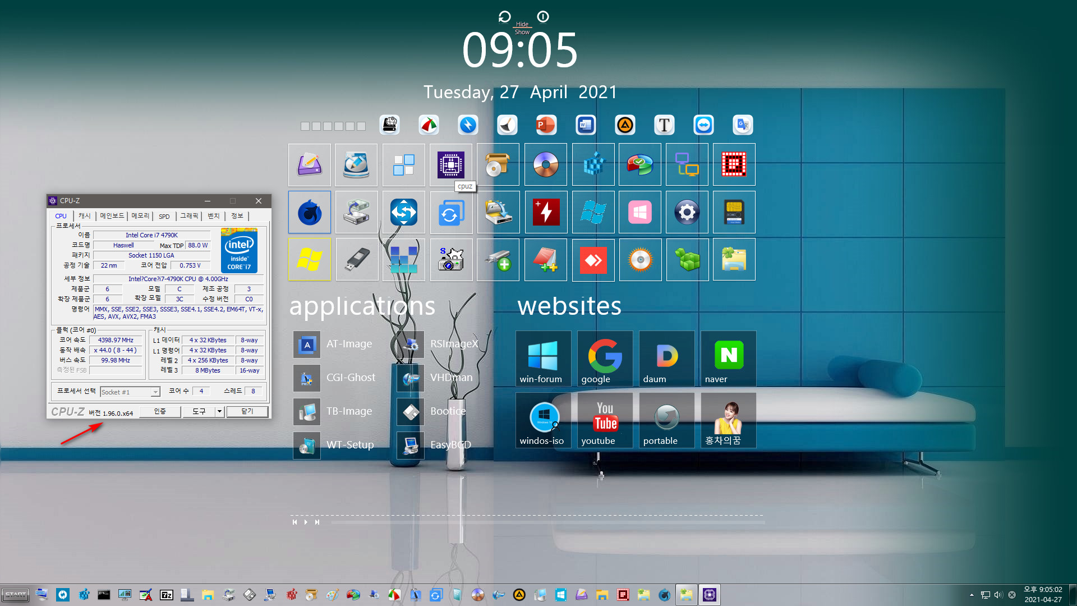This screenshot has width=1077, height=606.
Task: Open the win-forum website tile
Action: 543,359
